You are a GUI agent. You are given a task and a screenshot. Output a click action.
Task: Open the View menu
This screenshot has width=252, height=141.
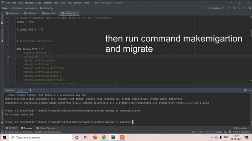pyautogui.click(x=20, y=3)
